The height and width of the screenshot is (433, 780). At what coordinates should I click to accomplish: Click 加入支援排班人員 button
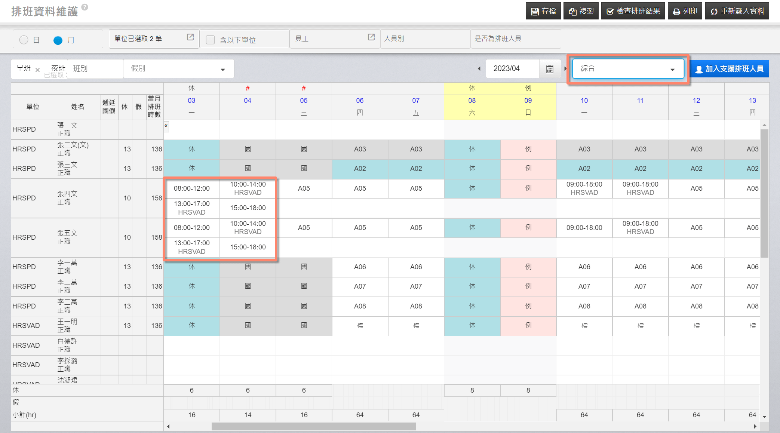729,69
